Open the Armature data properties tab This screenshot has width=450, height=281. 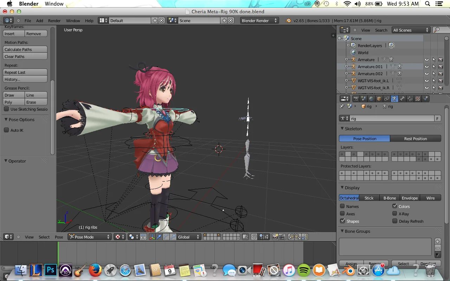(394, 99)
